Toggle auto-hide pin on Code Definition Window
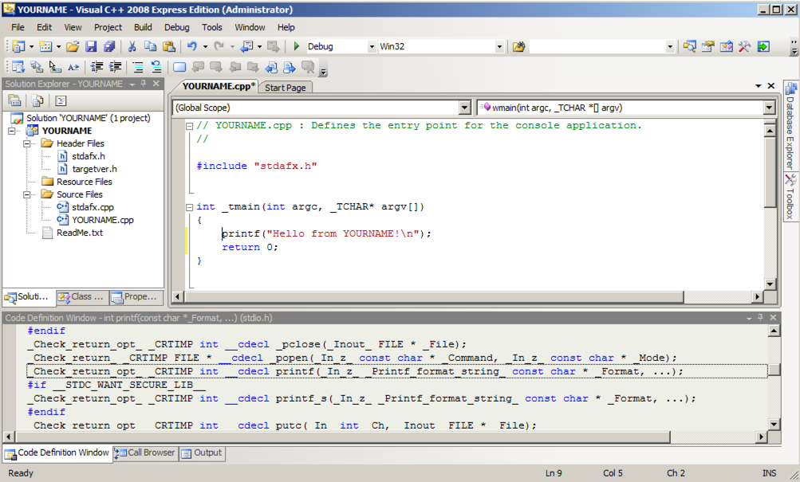The width and height of the screenshot is (800, 482). (759, 317)
